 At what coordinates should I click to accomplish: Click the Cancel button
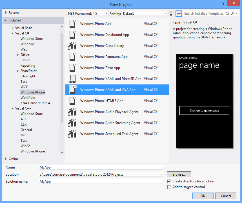(x=226, y=196)
